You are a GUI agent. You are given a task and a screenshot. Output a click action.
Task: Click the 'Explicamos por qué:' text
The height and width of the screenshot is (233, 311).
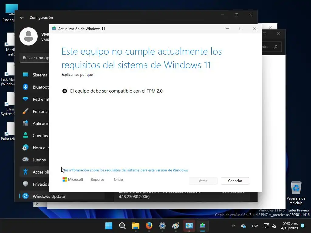point(77,75)
